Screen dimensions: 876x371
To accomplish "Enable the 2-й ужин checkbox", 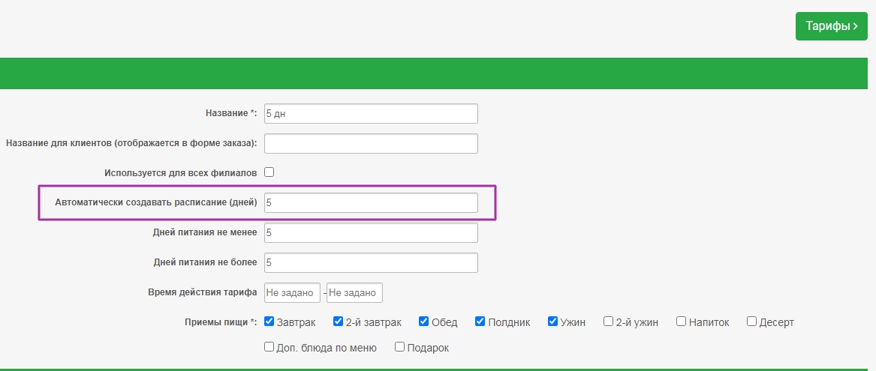I will click(609, 322).
